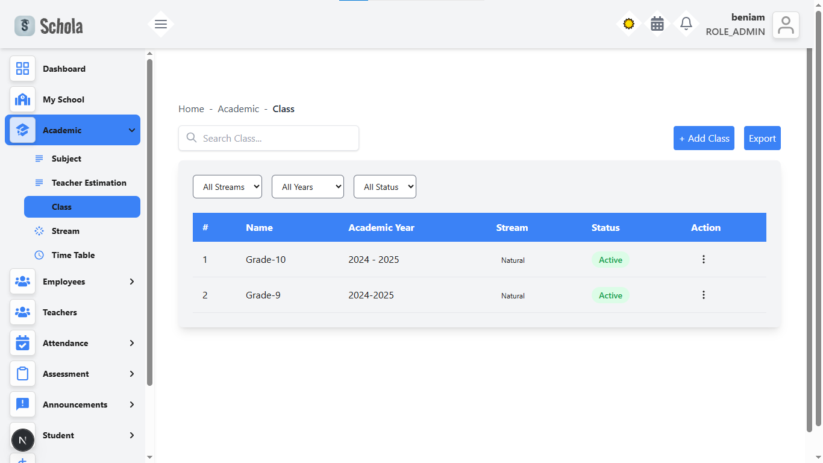Click the Search Class input field
The width and height of the screenshot is (823, 463).
268,138
